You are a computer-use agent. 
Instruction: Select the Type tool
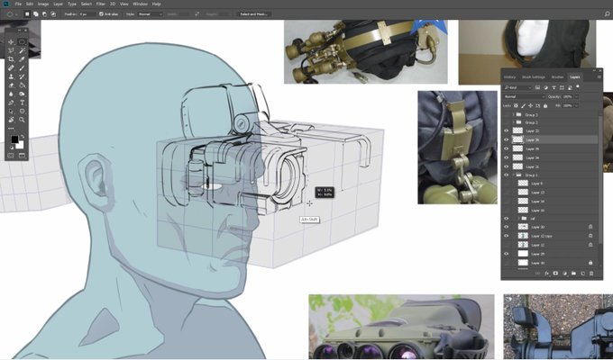(22, 103)
